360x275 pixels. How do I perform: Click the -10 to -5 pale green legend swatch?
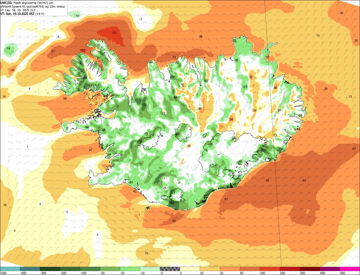pyautogui.click(x=150, y=269)
